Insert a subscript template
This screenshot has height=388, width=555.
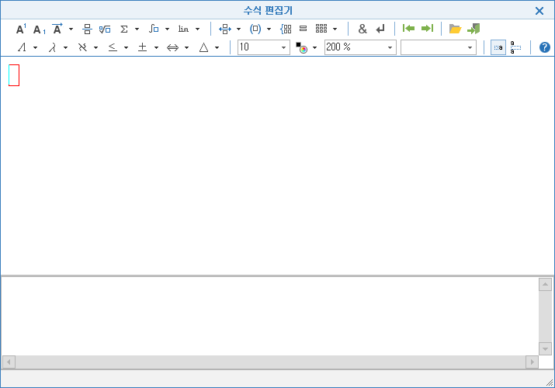40,29
